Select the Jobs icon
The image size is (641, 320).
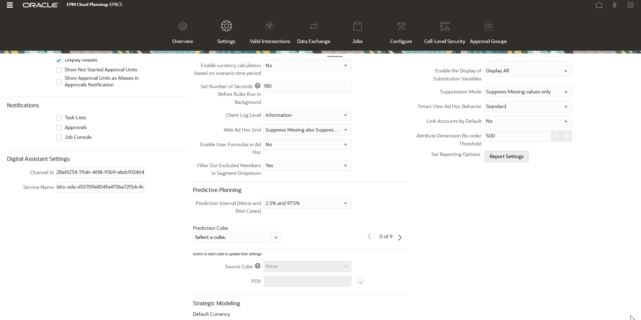point(357,31)
